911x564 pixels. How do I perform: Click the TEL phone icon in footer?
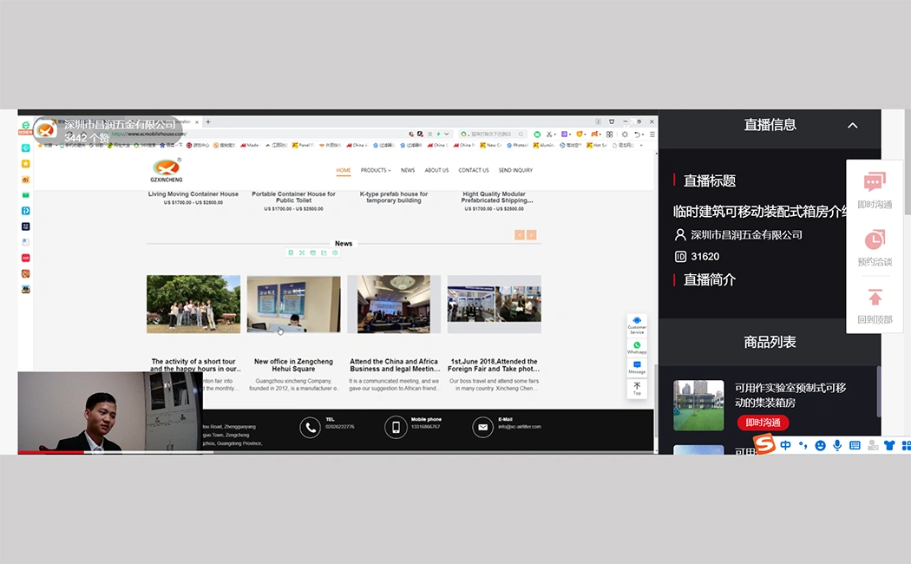[x=311, y=428]
